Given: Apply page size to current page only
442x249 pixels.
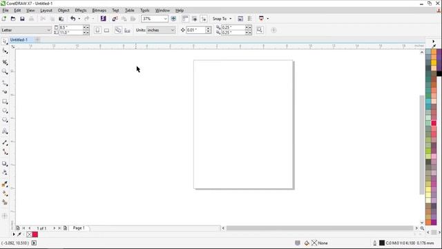Looking at the screenshot, I should 127,30.
